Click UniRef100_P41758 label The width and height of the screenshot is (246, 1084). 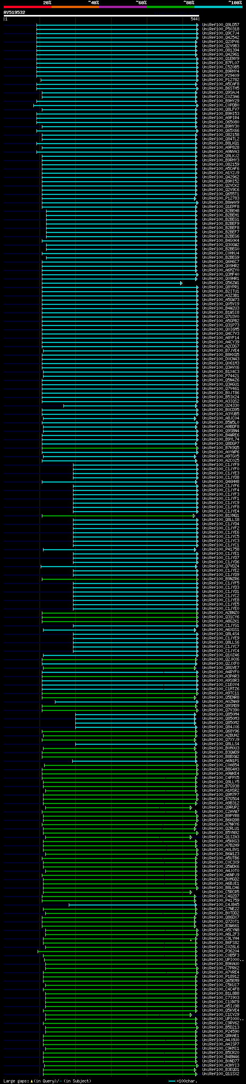(x=220, y=549)
